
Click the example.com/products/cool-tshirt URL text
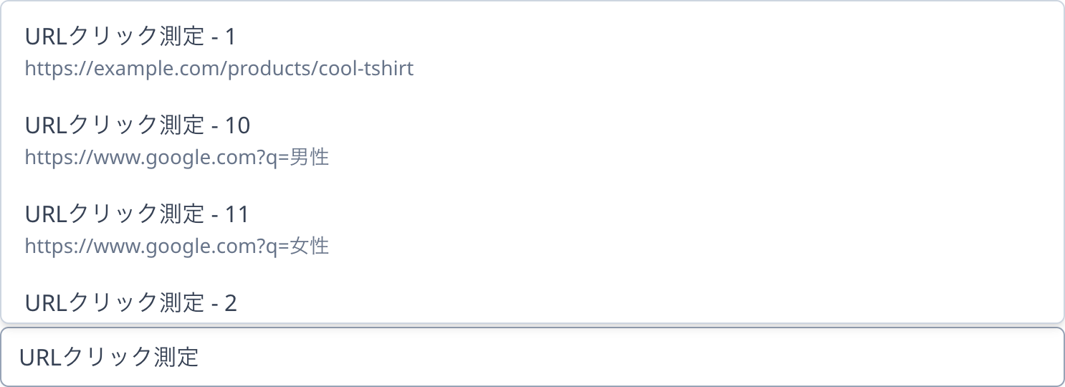pyautogui.click(x=219, y=69)
